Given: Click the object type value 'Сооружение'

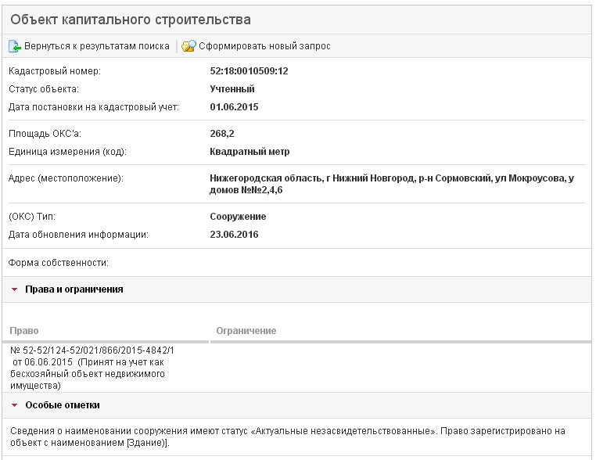Looking at the screenshot, I should [238, 217].
